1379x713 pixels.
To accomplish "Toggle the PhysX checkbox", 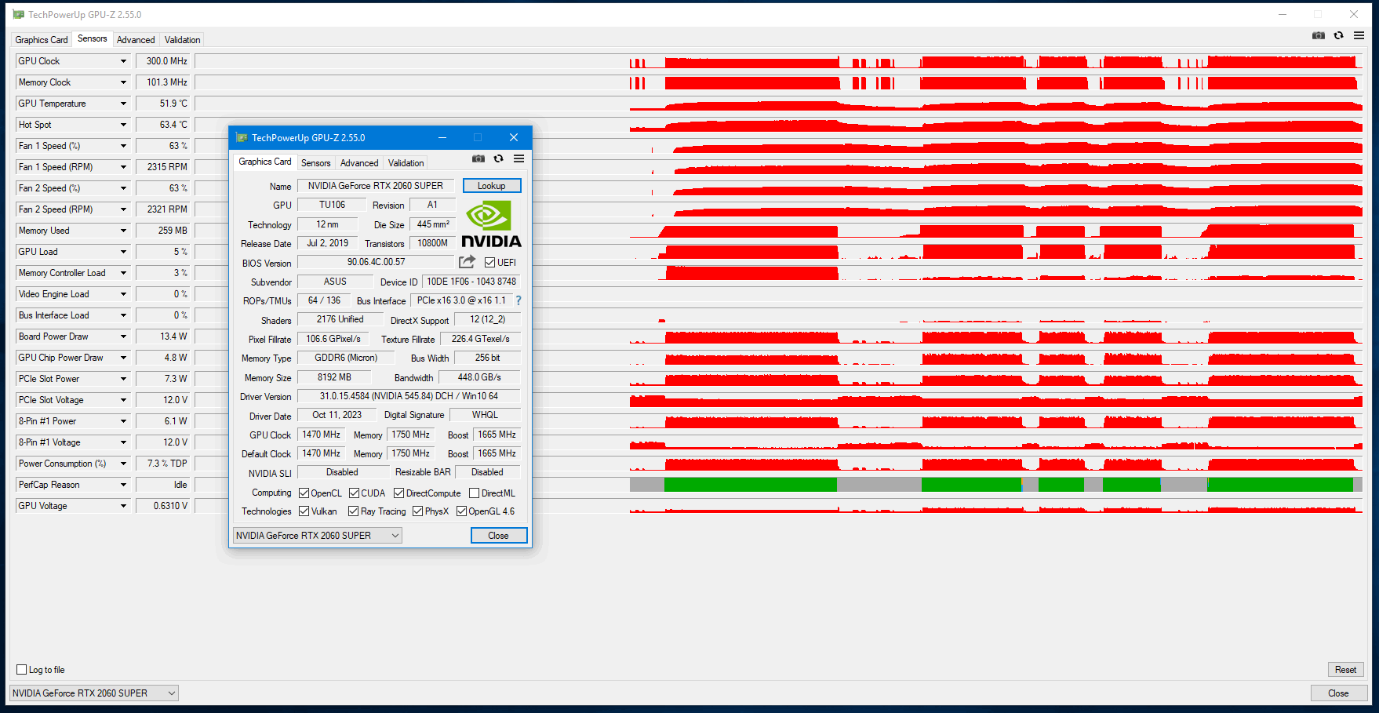I will pyautogui.click(x=418, y=511).
